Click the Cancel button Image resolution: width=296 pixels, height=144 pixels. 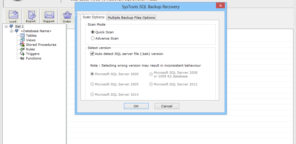(167, 106)
